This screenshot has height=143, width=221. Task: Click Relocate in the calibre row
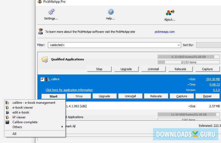tap(156, 96)
